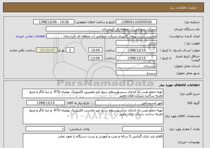Viewport: 210px width, 148px height.
Task: Click the delivery province field کردستان
Action: coord(136,66)
